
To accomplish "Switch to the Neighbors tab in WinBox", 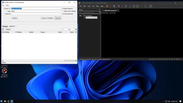I will [x=12, y=26].
